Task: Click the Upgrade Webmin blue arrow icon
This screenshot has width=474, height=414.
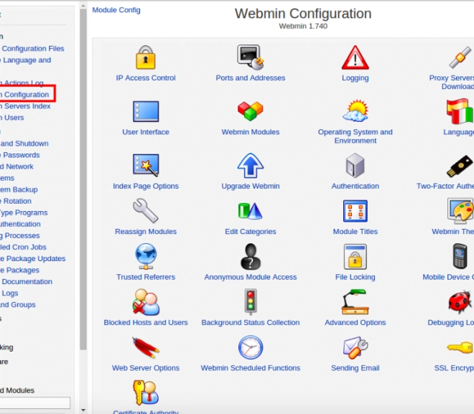Action: 251,165
